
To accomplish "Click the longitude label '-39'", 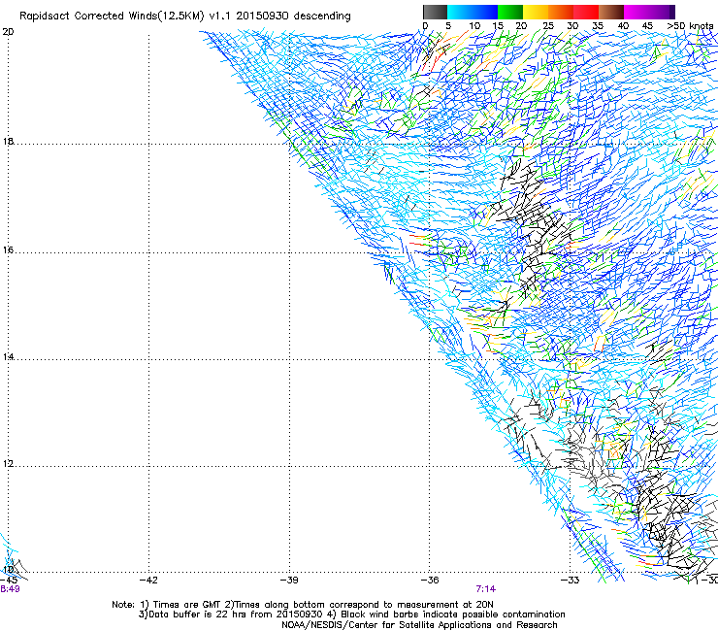I will tap(289, 581).
